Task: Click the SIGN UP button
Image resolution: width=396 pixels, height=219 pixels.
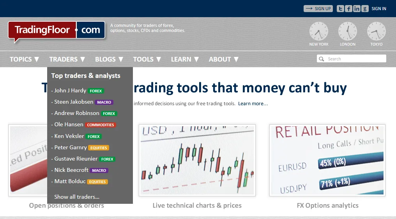Action: click(318, 9)
